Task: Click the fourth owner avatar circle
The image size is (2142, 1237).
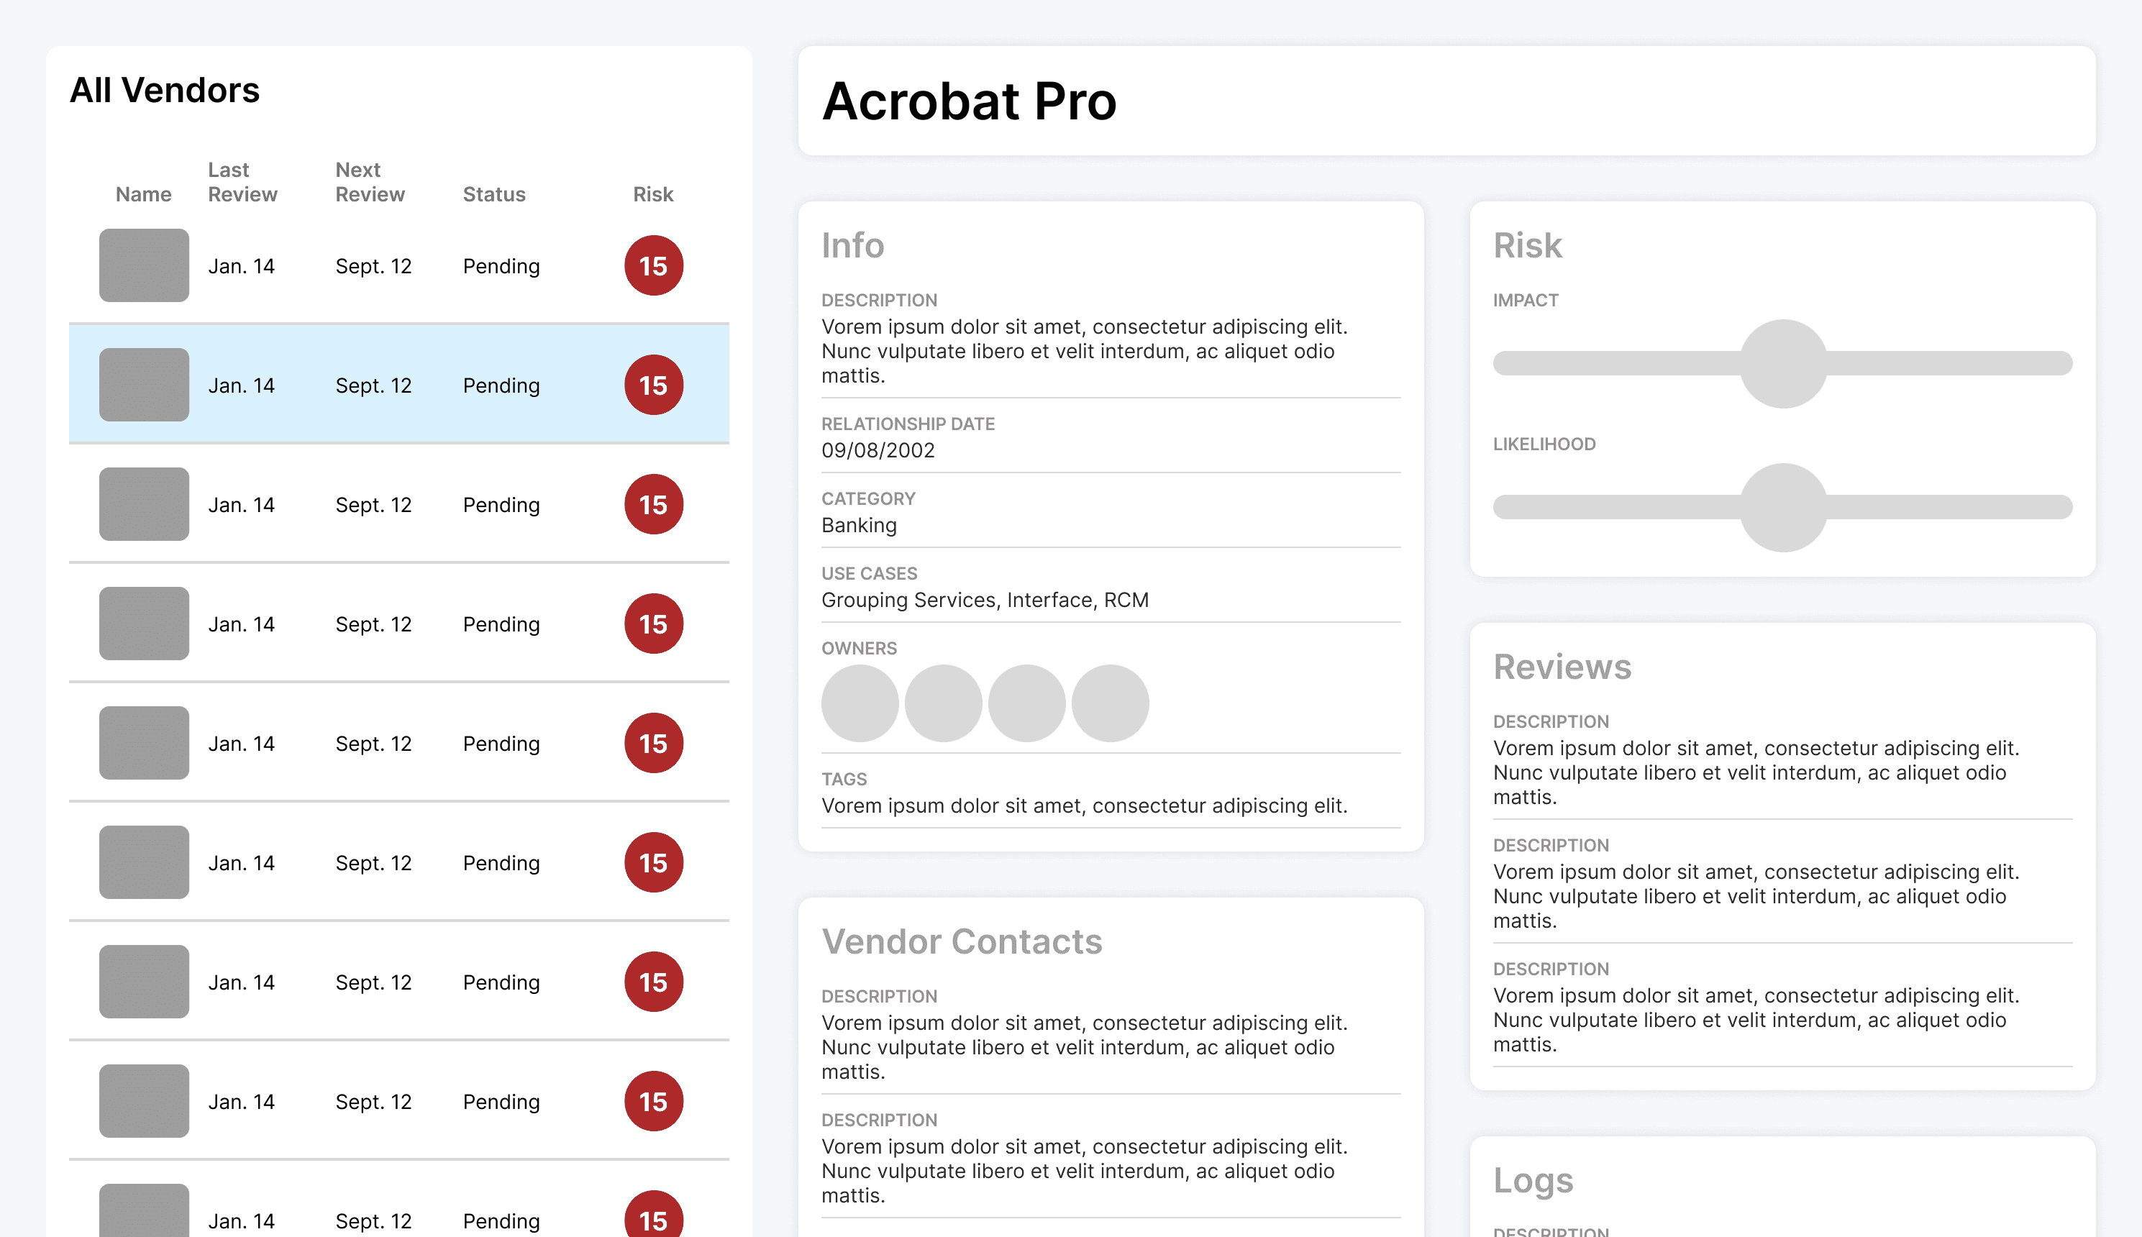Action: [1110, 703]
